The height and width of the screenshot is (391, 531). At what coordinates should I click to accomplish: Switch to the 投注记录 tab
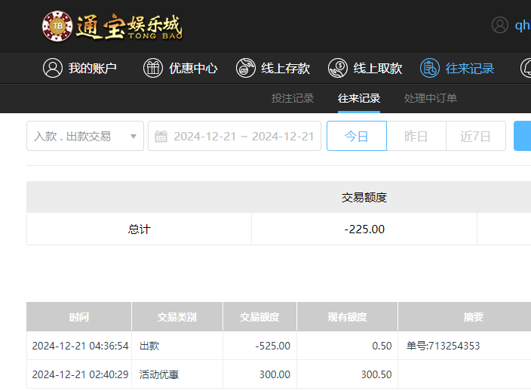[x=293, y=98]
